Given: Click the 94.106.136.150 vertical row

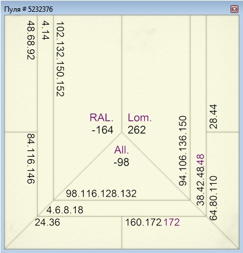Looking at the screenshot, I should pyautogui.click(x=182, y=151).
